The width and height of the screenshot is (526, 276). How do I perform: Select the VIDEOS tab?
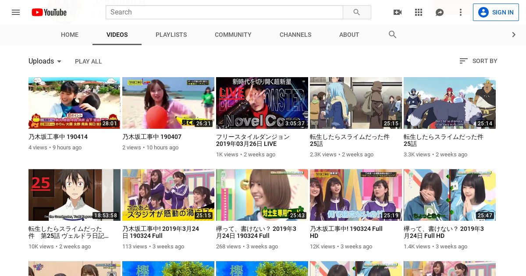pos(117,35)
